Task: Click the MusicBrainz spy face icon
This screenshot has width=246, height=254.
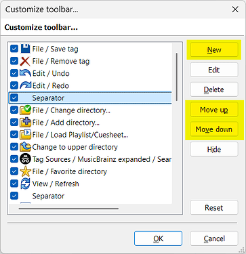Action: (x=25, y=159)
